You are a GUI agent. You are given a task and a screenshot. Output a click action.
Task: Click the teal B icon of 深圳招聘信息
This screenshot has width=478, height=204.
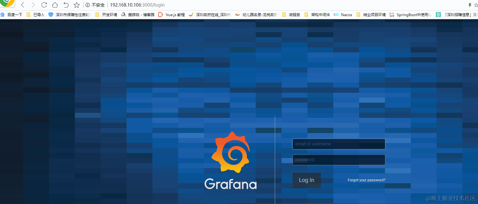click(x=438, y=15)
